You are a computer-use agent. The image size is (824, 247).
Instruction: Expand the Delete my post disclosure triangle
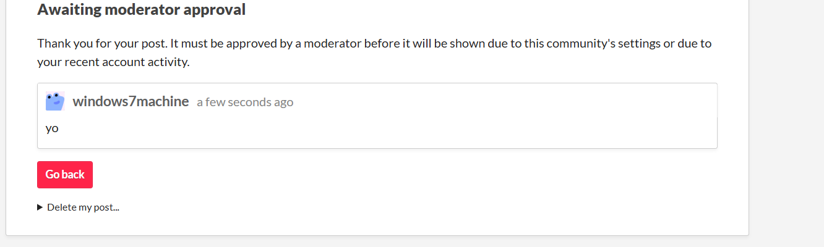[41, 207]
